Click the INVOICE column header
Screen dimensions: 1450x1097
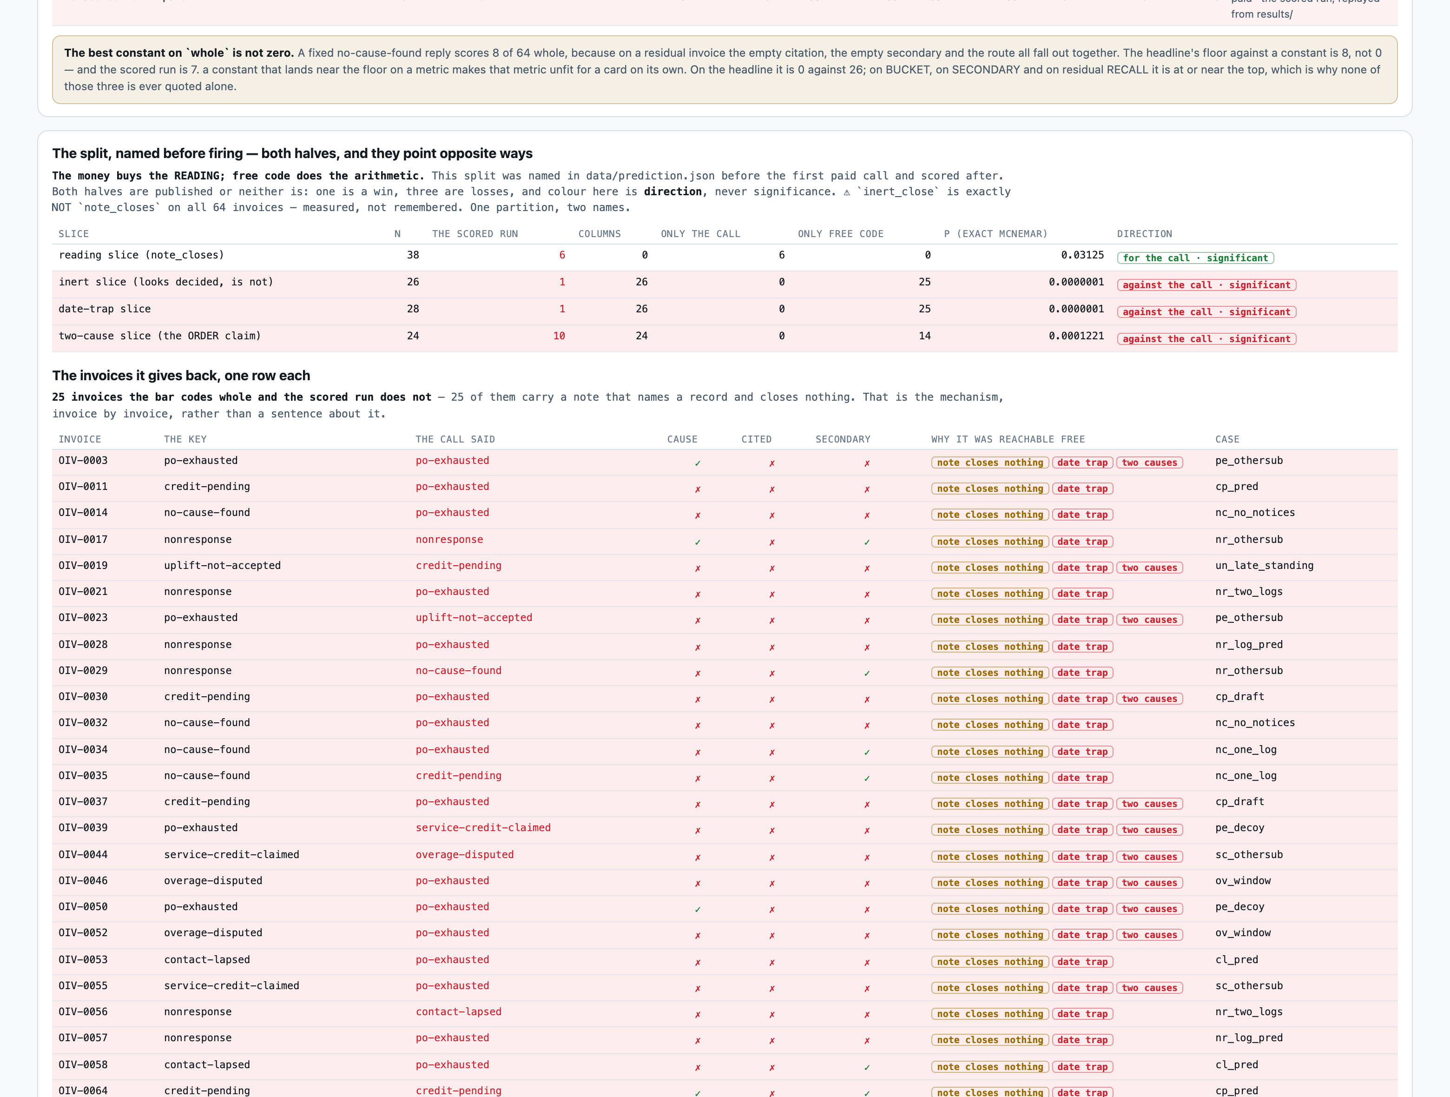pyautogui.click(x=80, y=439)
